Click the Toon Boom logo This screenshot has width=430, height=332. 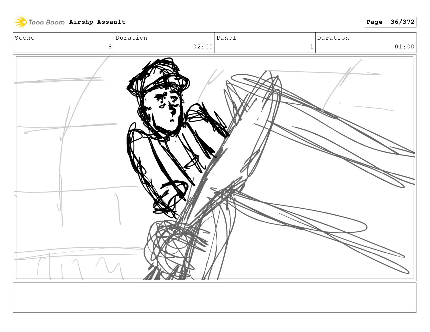click(39, 22)
